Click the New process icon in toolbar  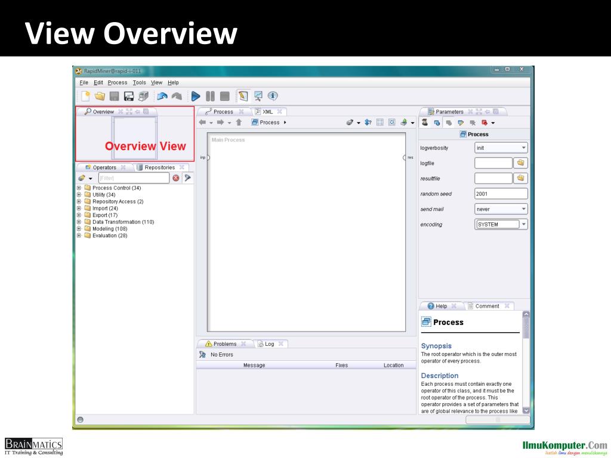85,96
